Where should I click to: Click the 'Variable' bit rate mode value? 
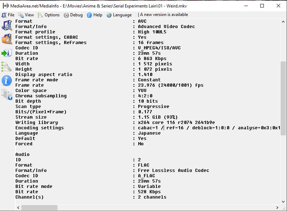tap(149, 186)
